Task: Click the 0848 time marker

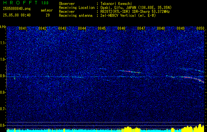Action: point(161,28)
